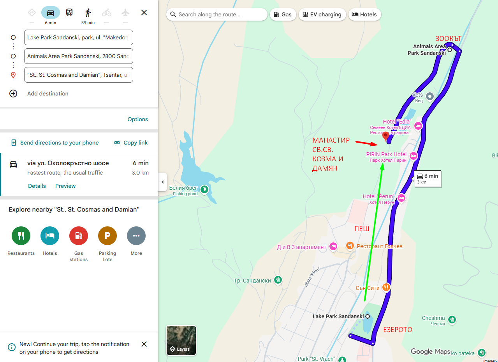Click the Add destination plus icon
The width and height of the screenshot is (498, 362).
click(13, 94)
